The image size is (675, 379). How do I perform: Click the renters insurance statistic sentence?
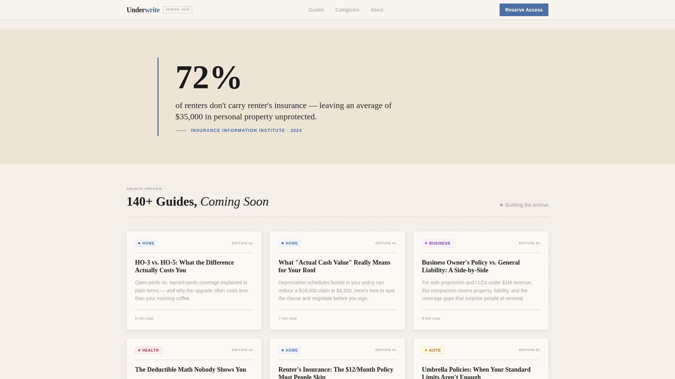[x=283, y=111]
